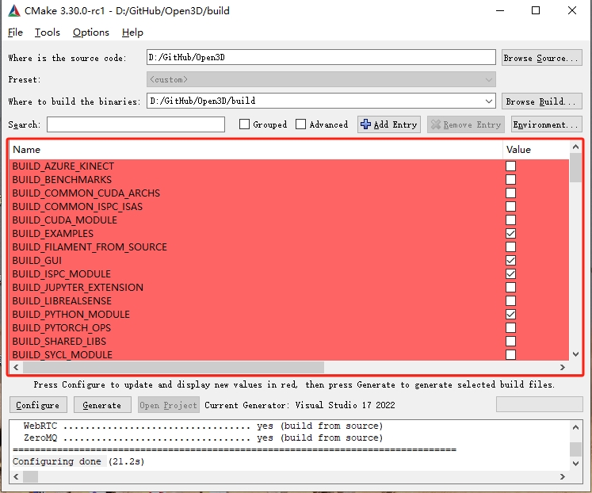Viewport: 592px width, 493px height.
Task: Open the Tools menu
Action: (48, 32)
